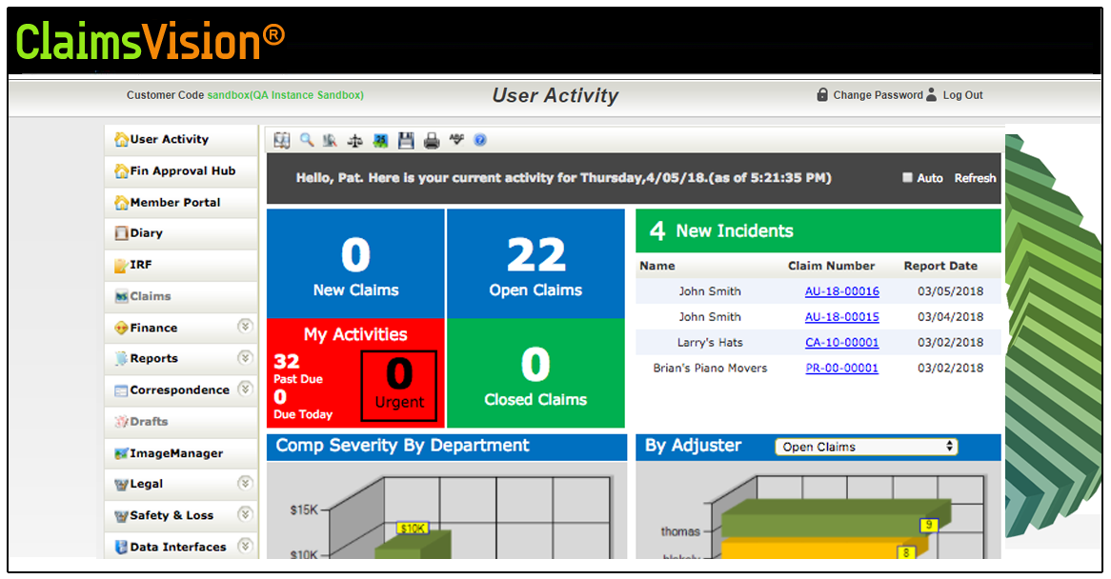Image resolution: width=1111 pixels, height=579 pixels.
Task: Click Brian's Piano Movers incident name
Action: pyautogui.click(x=710, y=369)
